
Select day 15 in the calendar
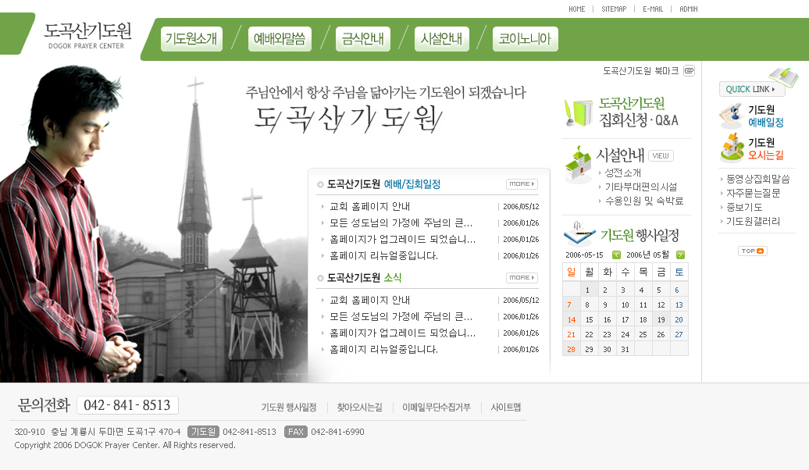589,319
